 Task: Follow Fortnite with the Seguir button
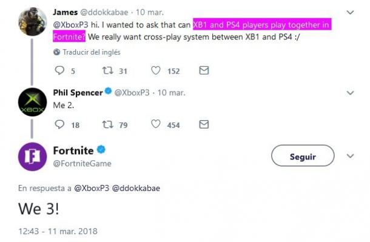(x=303, y=156)
